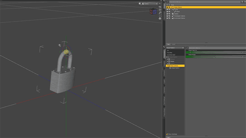
Task: Click the viewport options menu icon
Action: pos(160,4)
